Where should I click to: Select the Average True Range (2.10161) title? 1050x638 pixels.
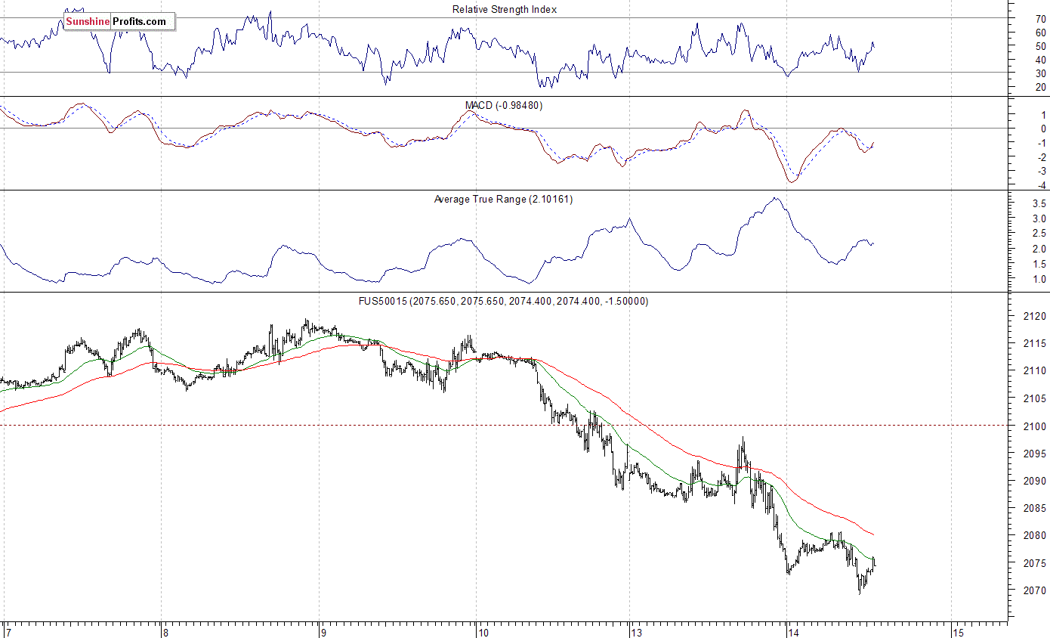(x=504, y=199)
